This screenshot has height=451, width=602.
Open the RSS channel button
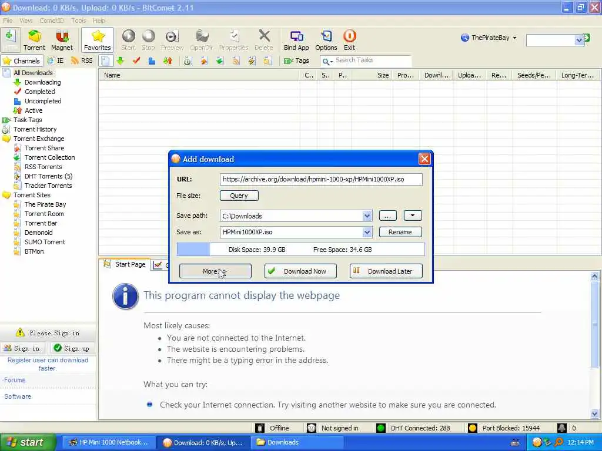(82, 60)
